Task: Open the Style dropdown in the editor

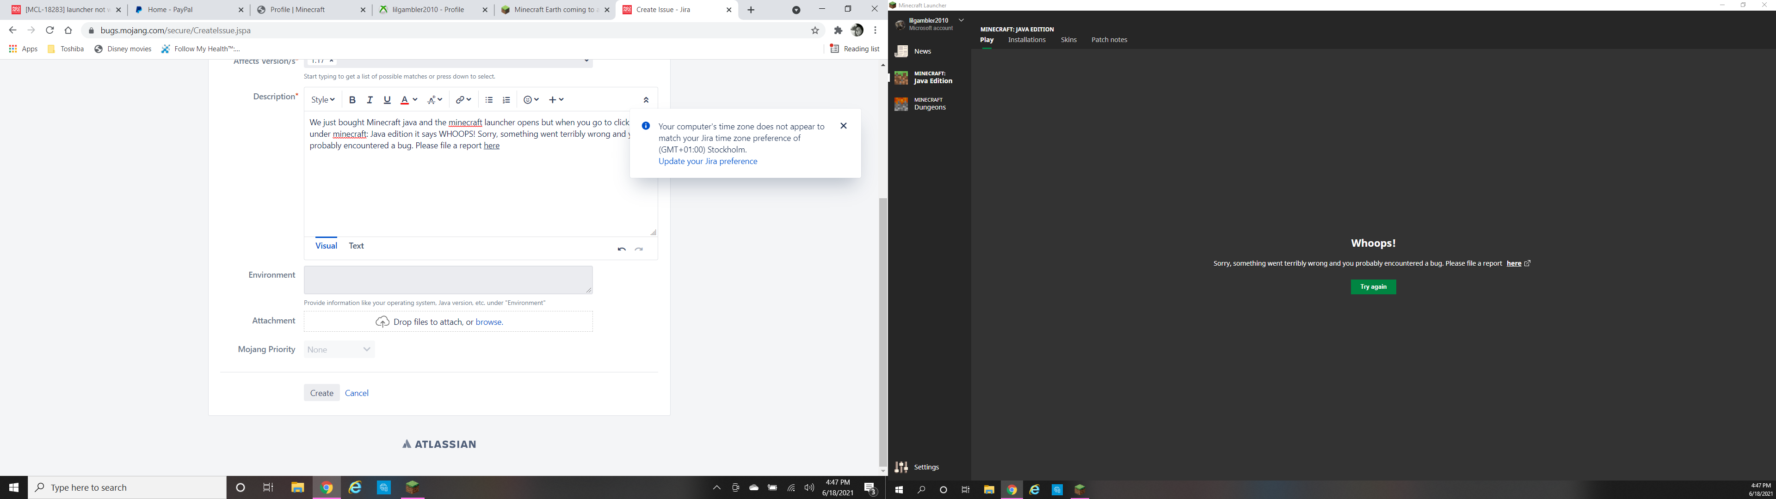Action: [x=322, y=100]
